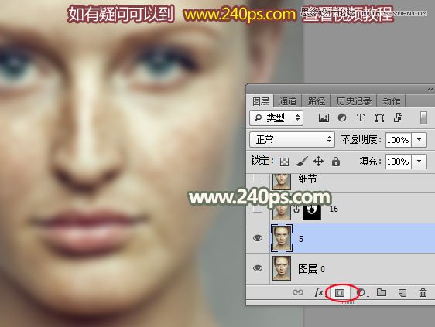
Task: Open the 正常 blend mode dropdown
Action: click(x=292, y=139)
